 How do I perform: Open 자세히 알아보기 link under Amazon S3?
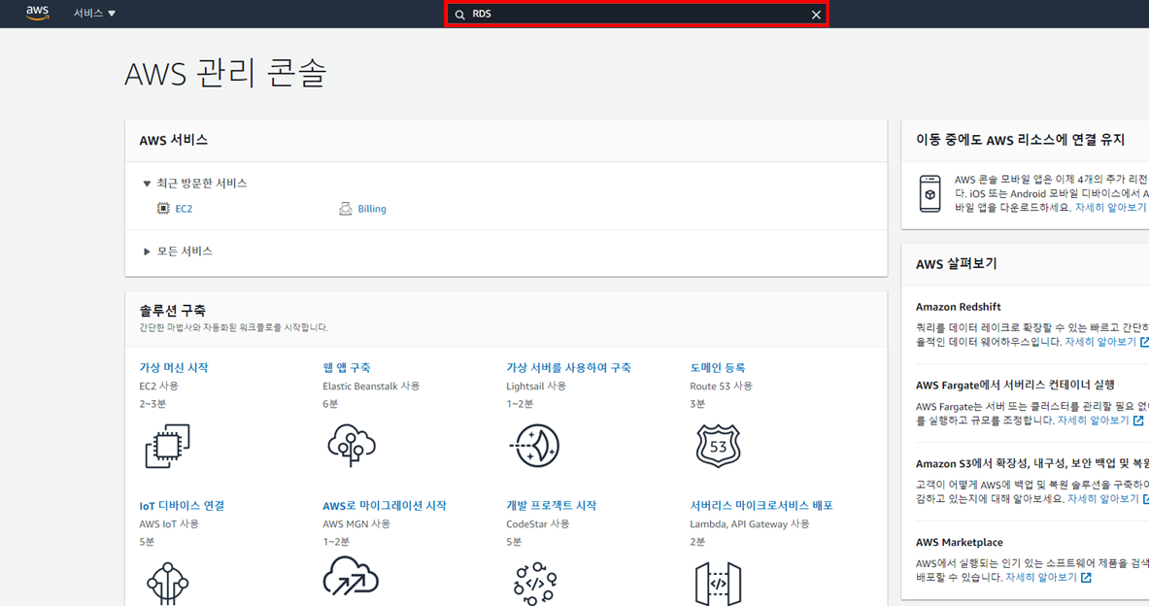1102,499
